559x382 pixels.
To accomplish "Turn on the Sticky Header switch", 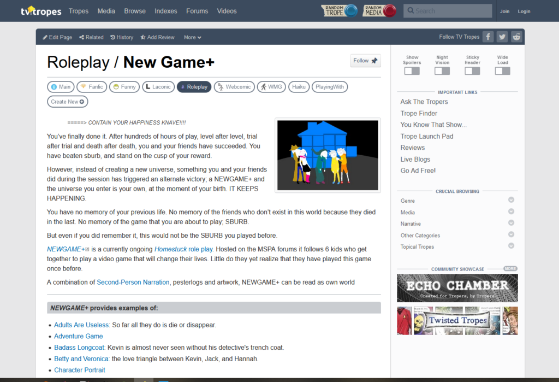I will (472, 71).
